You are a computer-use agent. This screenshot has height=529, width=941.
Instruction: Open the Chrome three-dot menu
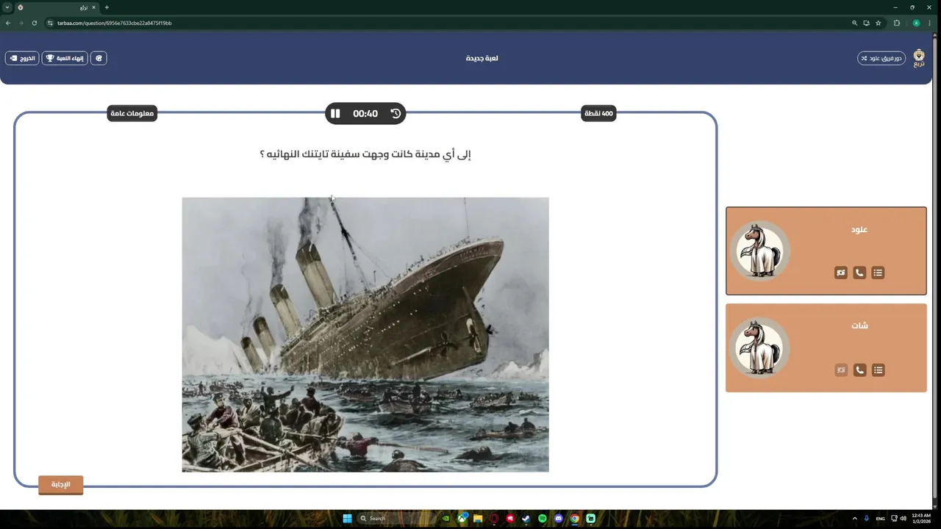point(930,23)
